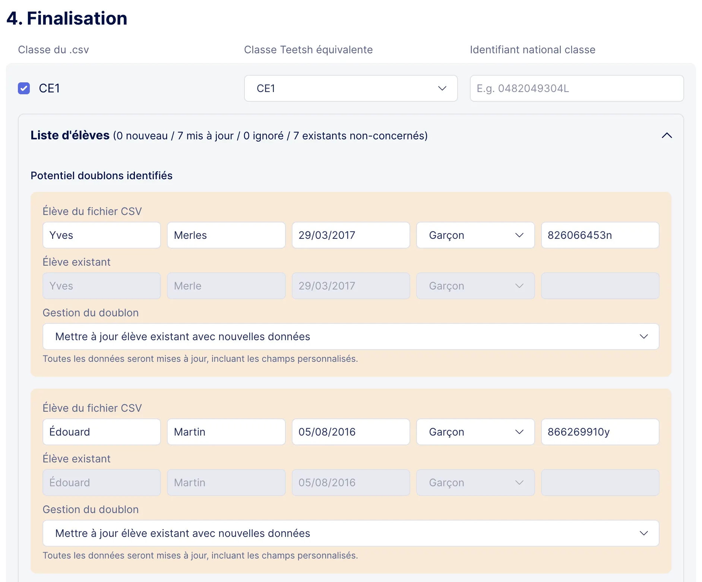Click the 05/08/2016 birth date field in the CSV student row
Image resolution: width=702 pixels, height=582 pixels.
point(351,432)
